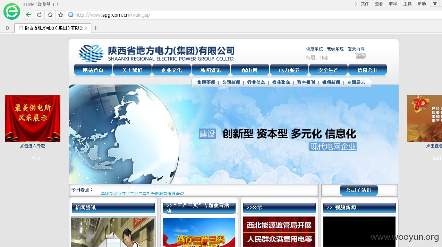442x247 pixels.
Task: Open 信息公开 navigation item
Action: (x=367, y=70)
